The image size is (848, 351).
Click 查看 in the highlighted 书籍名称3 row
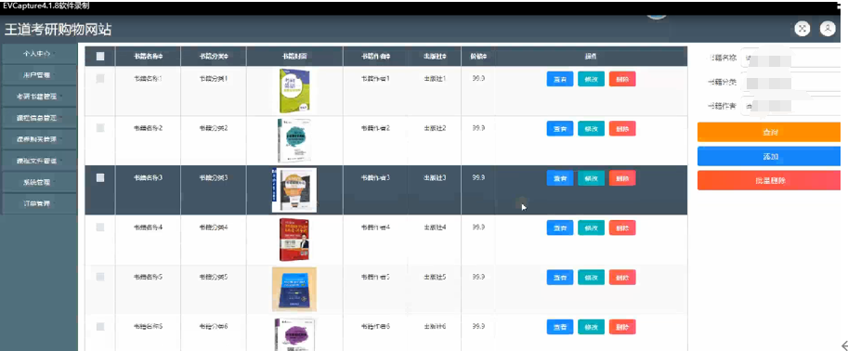560,178
